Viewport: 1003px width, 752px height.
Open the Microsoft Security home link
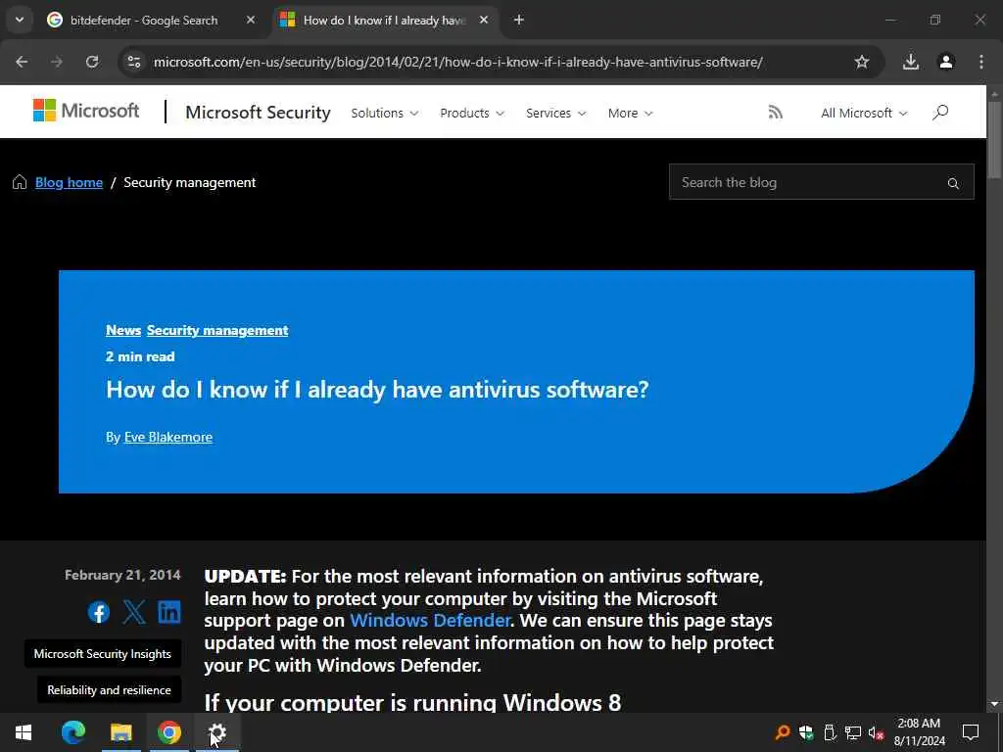click(x=258, y=113)
